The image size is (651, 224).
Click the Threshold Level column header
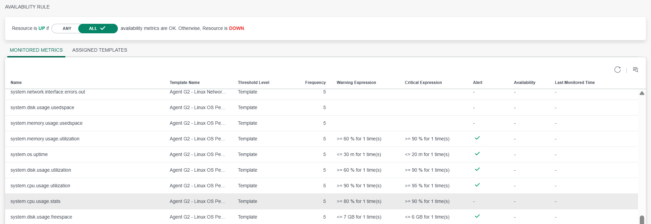click(x=253, y=83)
